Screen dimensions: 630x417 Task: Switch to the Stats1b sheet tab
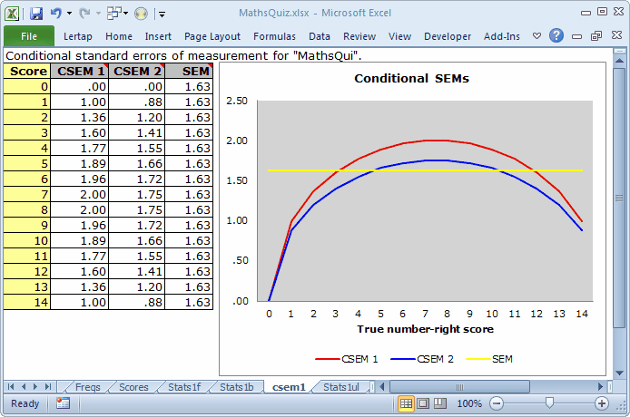pos(236,387)
